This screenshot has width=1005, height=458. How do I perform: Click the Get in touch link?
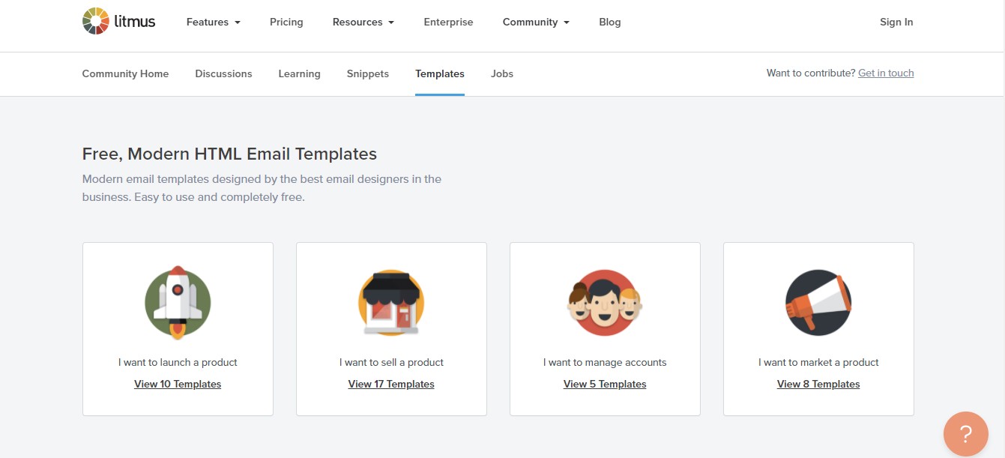coord(886,73)
